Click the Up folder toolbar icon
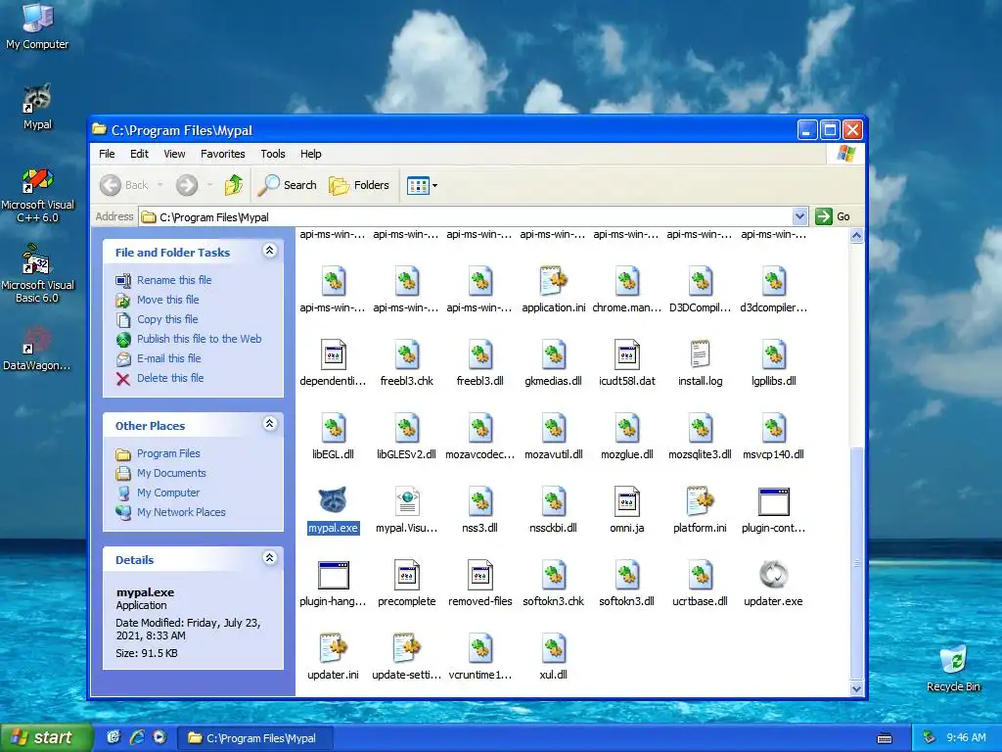This screenshot has width=1002, height=752. pyautogui.click(x=234, y=185)
